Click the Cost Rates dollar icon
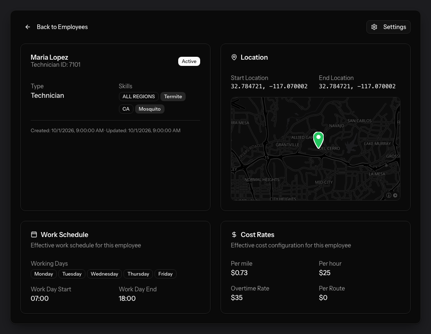Screen dimensions: 431x334 [x=234, y=235]
